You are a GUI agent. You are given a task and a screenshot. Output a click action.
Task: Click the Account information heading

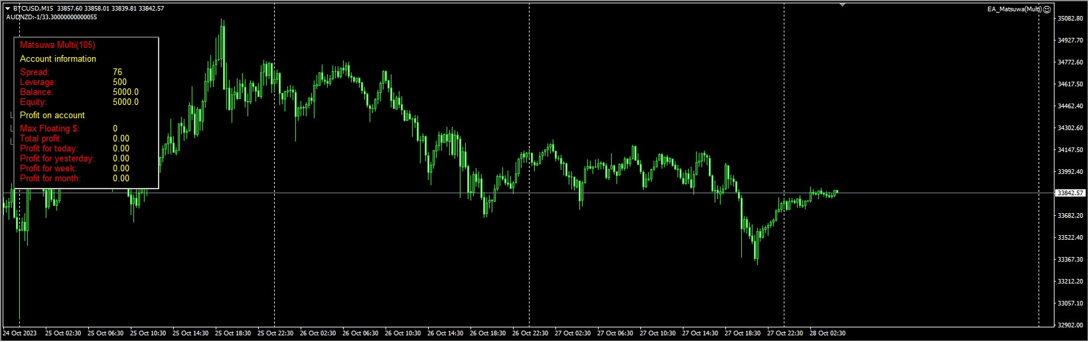58,59
